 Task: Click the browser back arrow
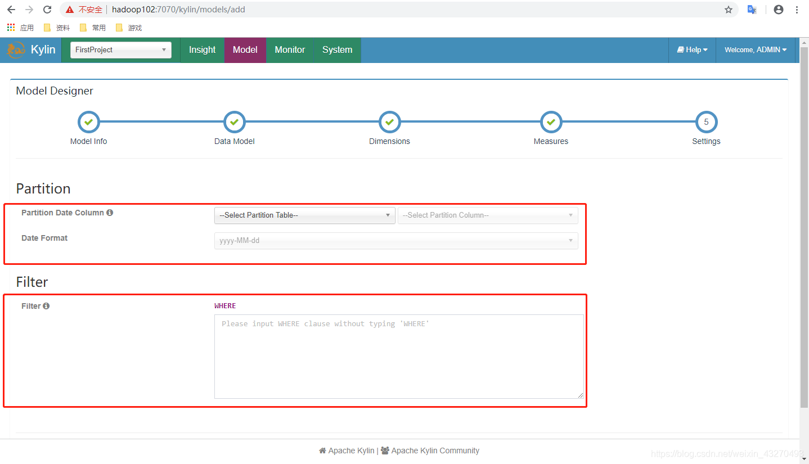(x=11, y=10)
